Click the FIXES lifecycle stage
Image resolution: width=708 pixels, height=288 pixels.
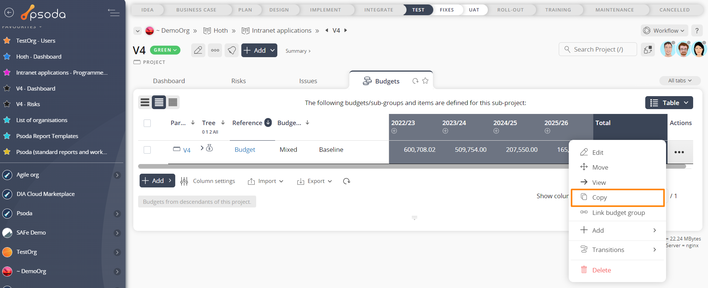point(447,10)
